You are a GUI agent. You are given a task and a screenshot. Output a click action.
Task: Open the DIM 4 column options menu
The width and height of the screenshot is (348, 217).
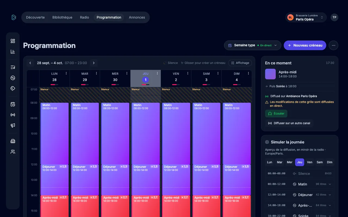(248, 74)
